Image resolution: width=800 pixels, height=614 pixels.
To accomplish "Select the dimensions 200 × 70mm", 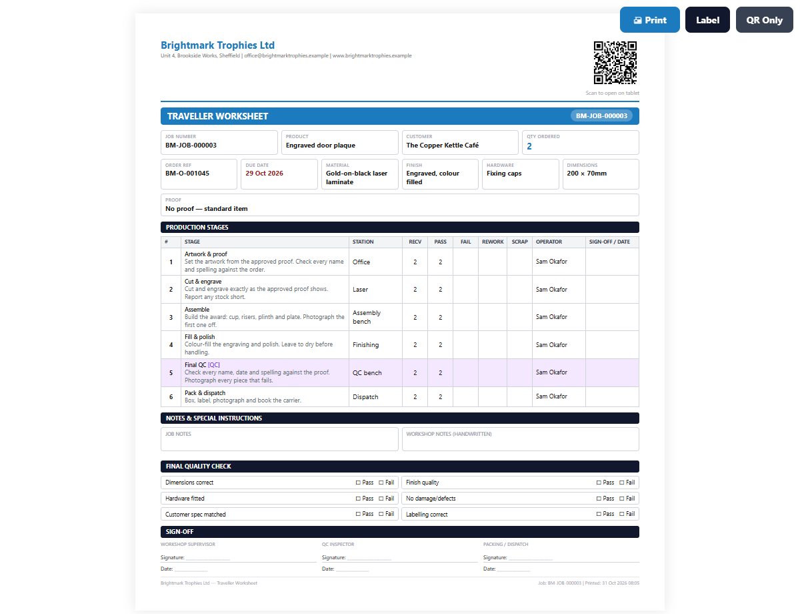I will [x=587, y=174].
